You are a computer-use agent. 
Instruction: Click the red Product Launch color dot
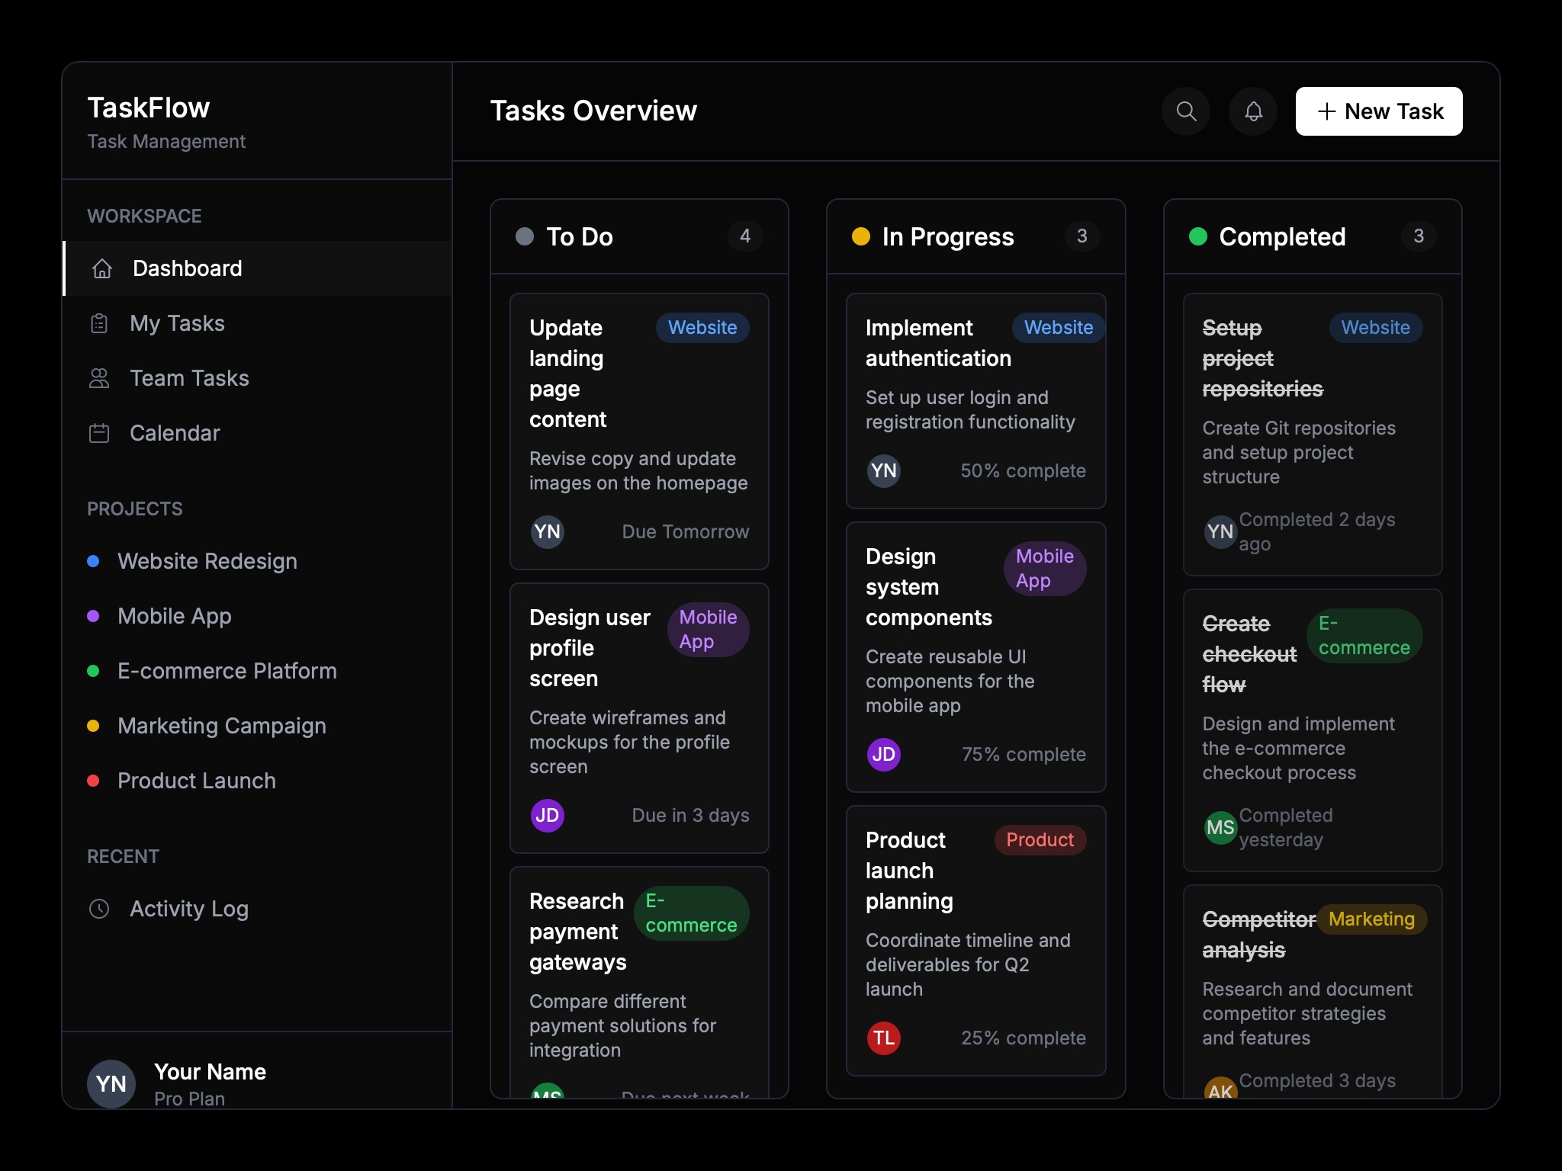click(x=93, y=781)
